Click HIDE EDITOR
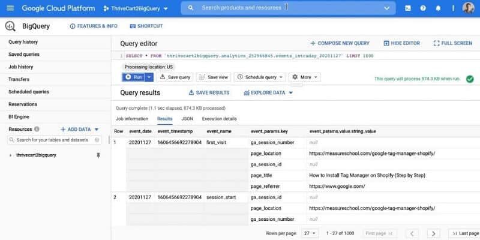Image resolution: width=480 pixels, height=240 pixels. click(x=401, y=43)
